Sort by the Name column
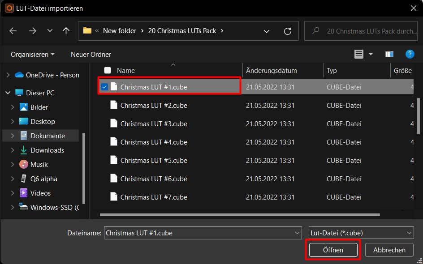The width and height of the screenshot is (423, 264). [x=126, y=71]
